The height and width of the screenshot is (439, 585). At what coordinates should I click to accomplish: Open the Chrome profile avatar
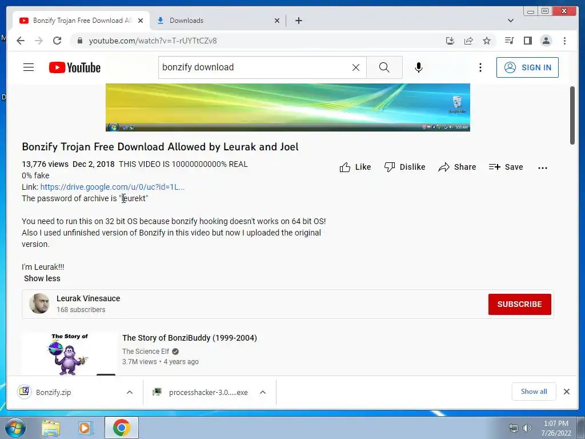(546, 41)
